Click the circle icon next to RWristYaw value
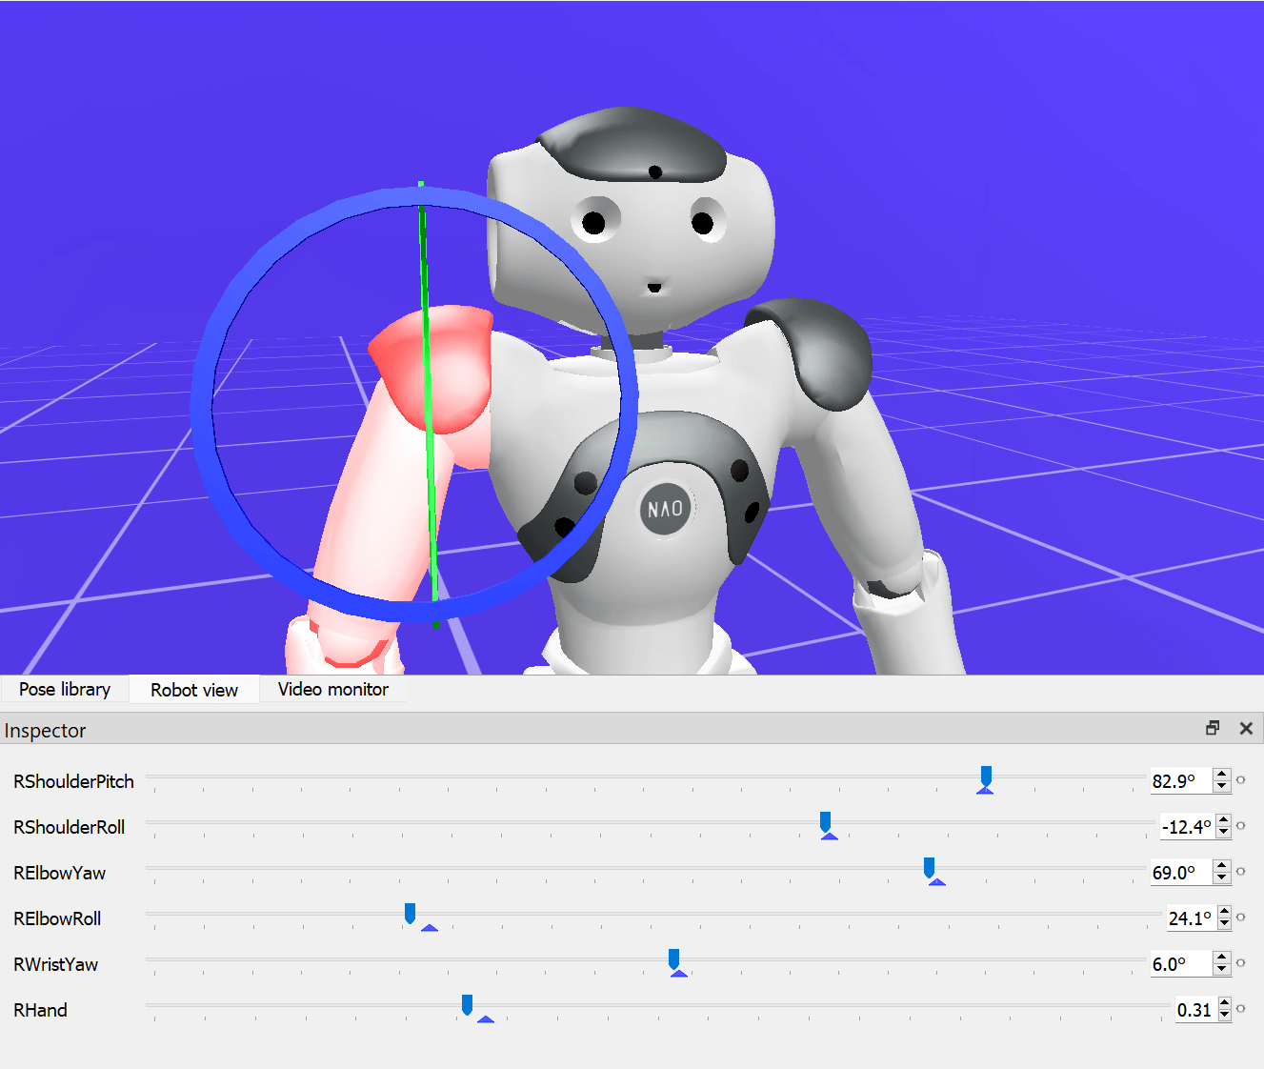This screenshot has height=1069, width=1264. (1241, 963)
